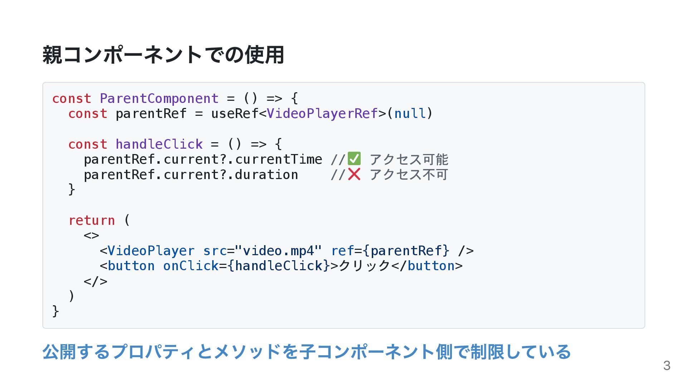Click the green checkmark emoji in comment
This screenshot has height=386, width=687.
(x=354, y=159)
